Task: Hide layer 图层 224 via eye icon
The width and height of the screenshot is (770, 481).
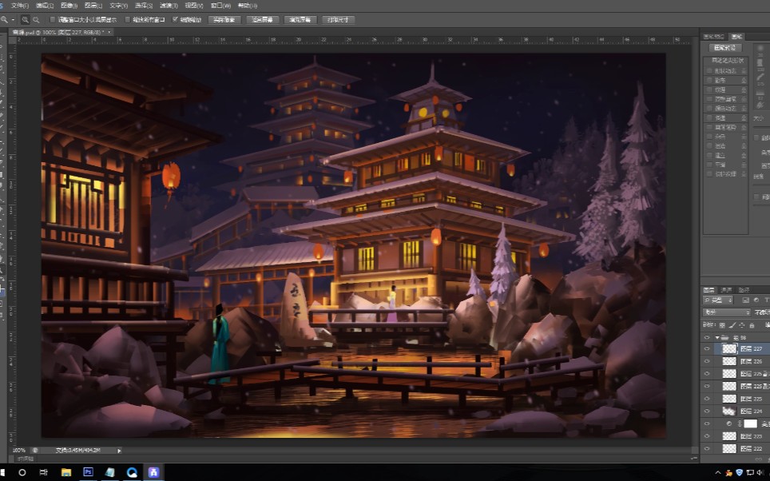Action: pos(707,411)
